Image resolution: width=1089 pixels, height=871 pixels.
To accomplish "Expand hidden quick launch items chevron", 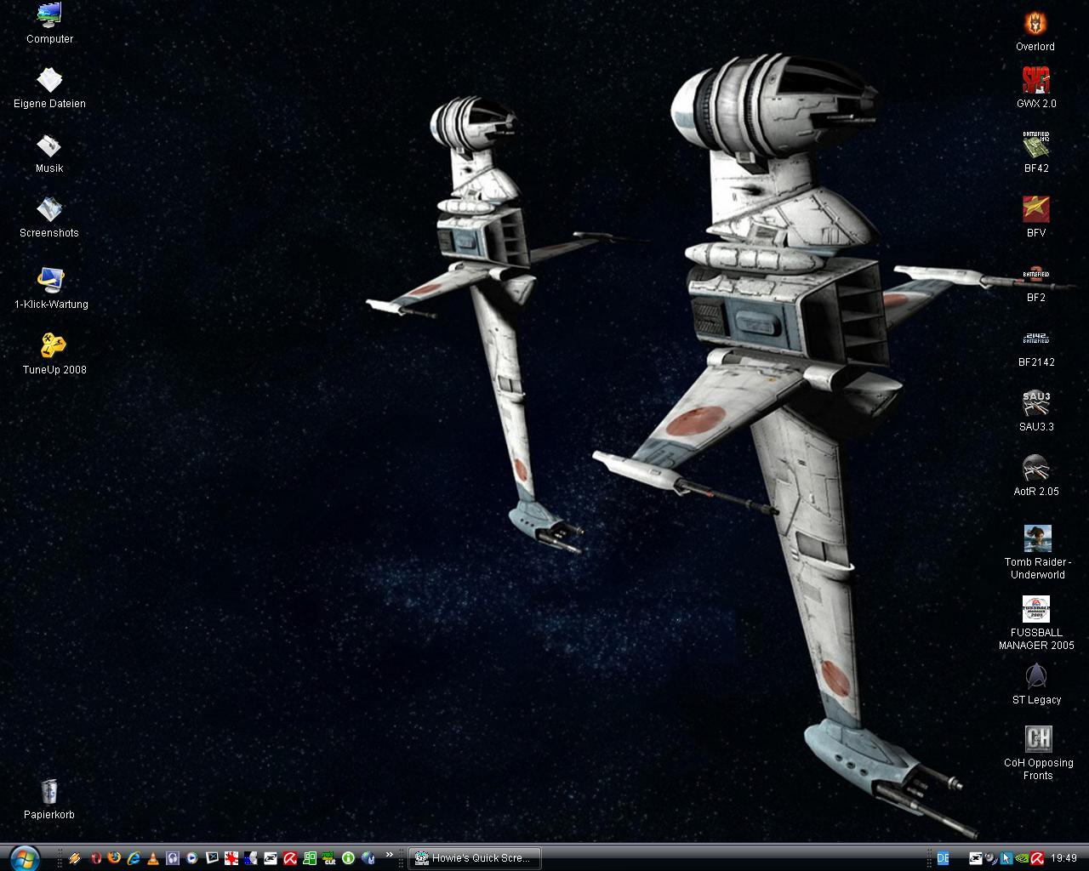I will coord(390,854).
